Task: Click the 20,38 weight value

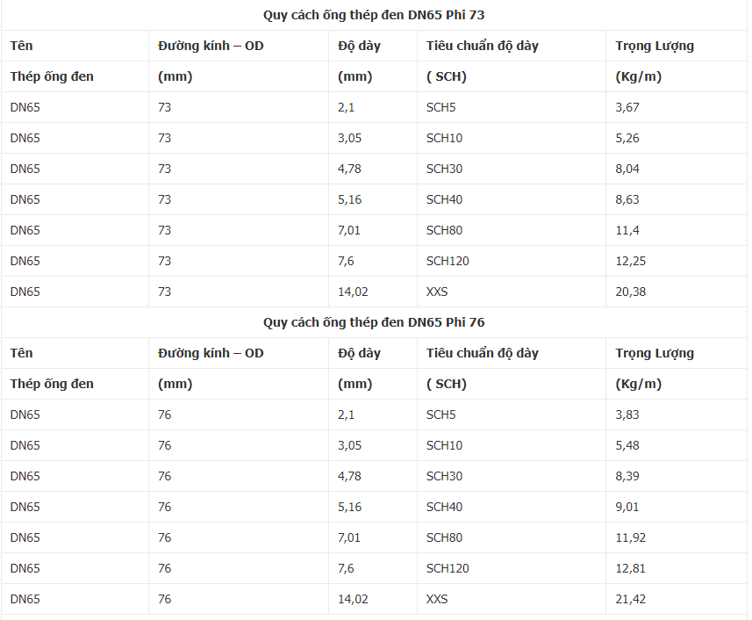Action: [630, 292]
